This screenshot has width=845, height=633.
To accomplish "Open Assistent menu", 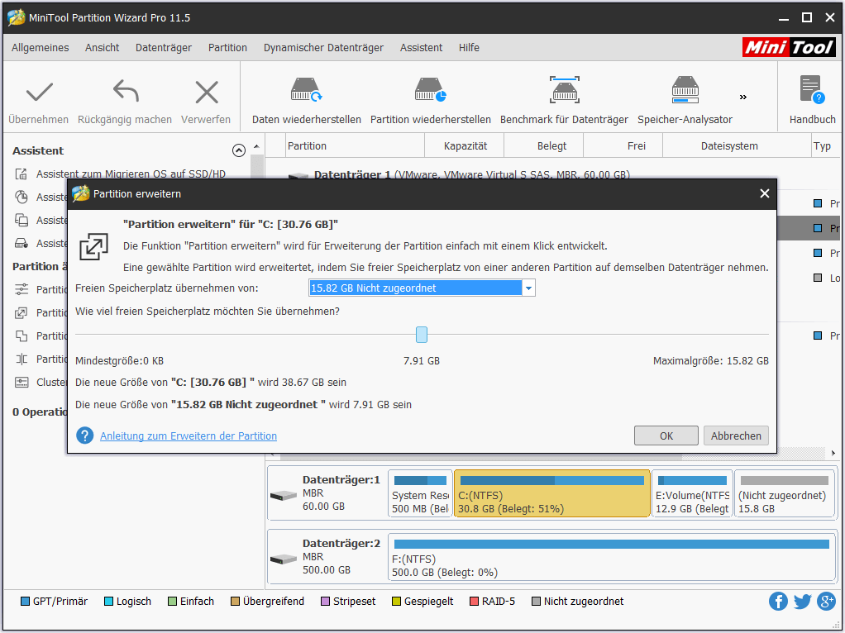I will 421,47.
